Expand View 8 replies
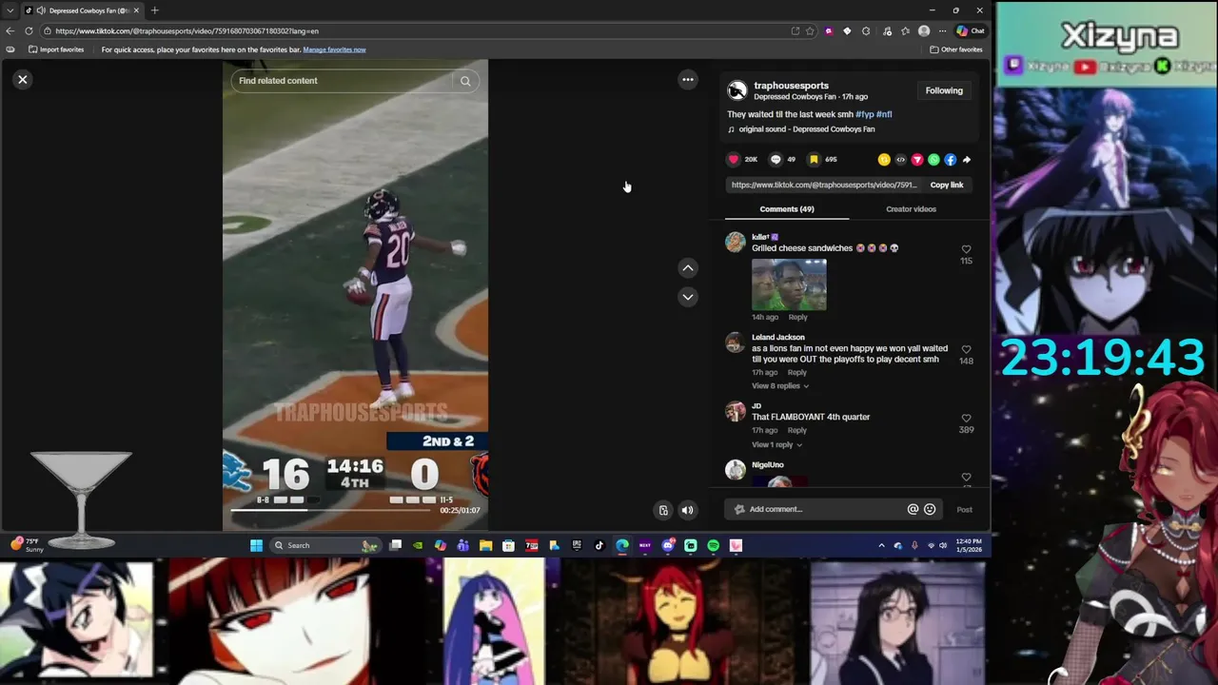The image size is (1218, 685). (780, 385)
